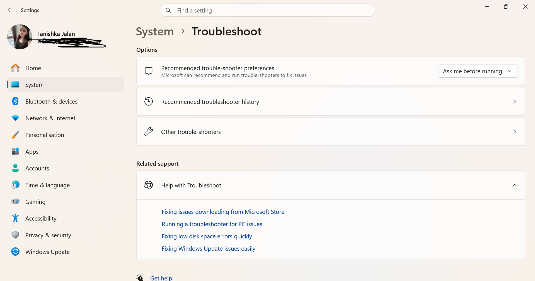
Task: Click the Privacy & security shield icon
Action: [x=15, y=235]
